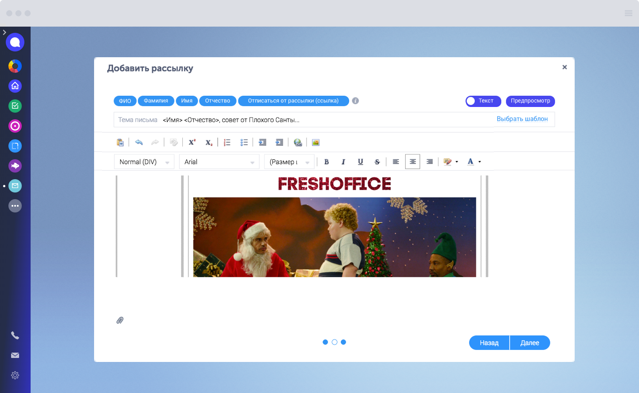Redo the last edit

click(x=155, y=142)
